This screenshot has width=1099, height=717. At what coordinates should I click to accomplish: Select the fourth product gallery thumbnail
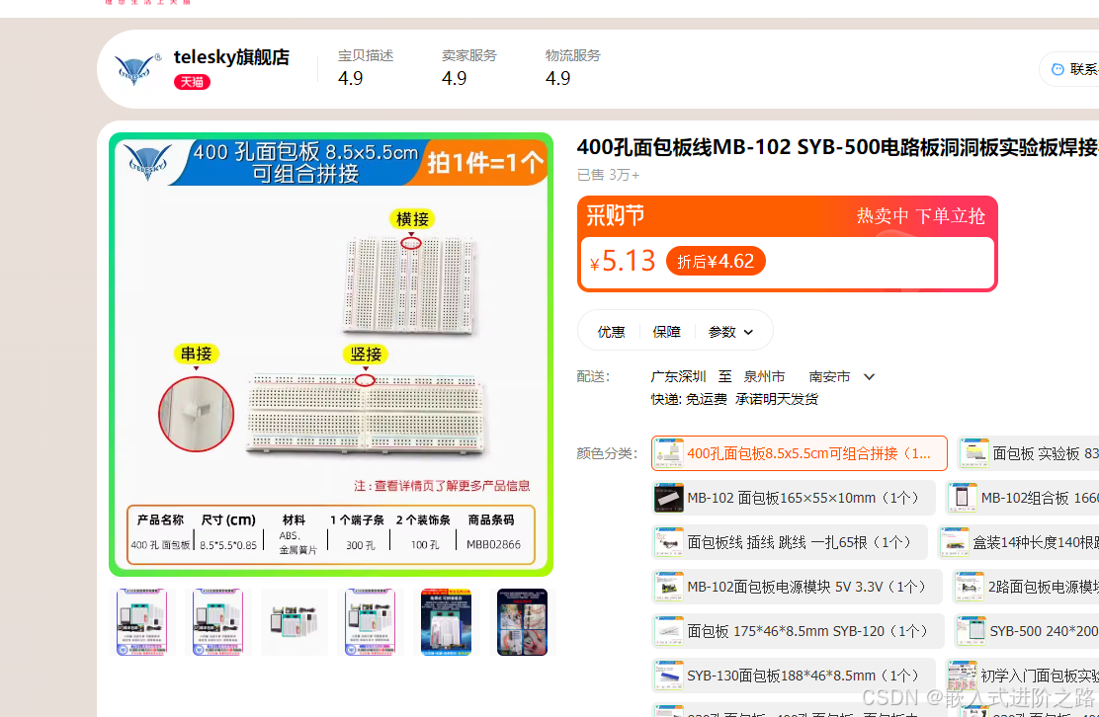[370, 622]
